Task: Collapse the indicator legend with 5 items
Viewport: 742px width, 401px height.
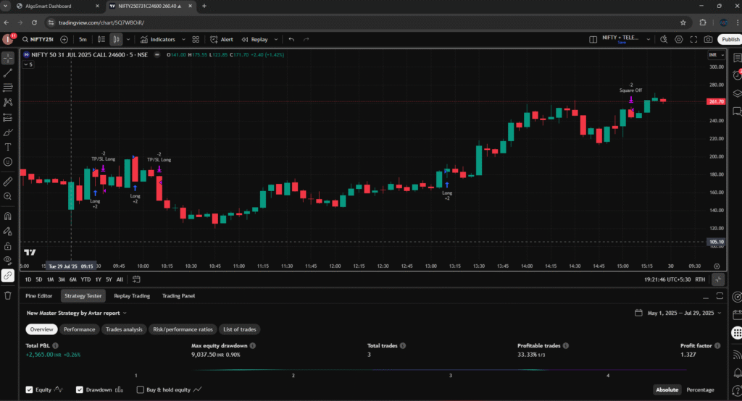Action: pyautogui.click(x=28, y=64)
